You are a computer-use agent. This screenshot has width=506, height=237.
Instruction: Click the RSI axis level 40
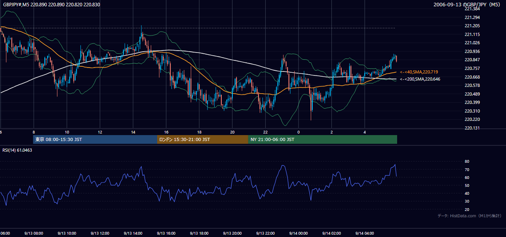point(467,194)
